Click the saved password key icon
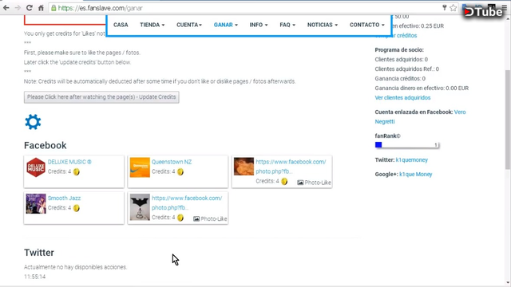Viewport: 511px width, 287px height. (444, 8)
